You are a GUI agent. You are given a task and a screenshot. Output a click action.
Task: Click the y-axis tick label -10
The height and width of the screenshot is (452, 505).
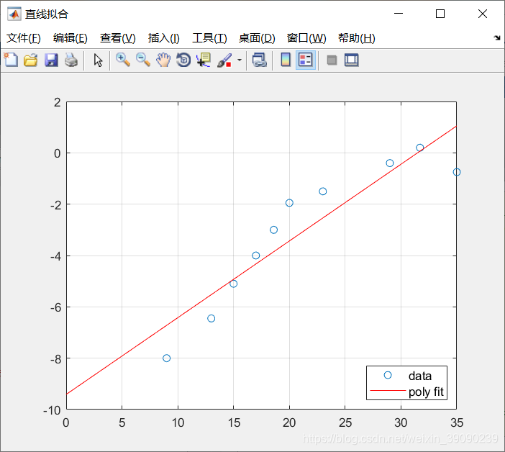(x=52, y=410)
